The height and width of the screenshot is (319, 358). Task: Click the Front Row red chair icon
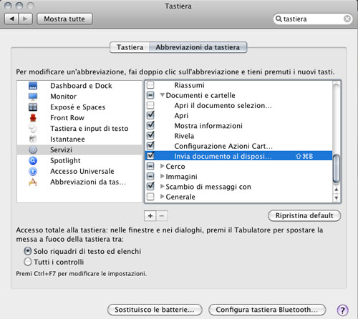33,118
